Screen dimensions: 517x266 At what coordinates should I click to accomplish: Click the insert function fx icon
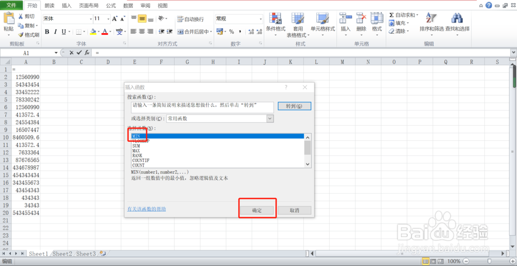click(x=87, y=52)
